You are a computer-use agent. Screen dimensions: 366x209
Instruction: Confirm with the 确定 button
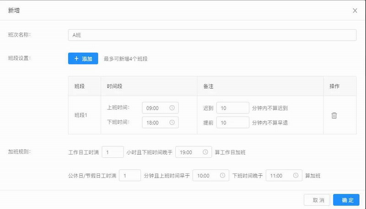346,200
